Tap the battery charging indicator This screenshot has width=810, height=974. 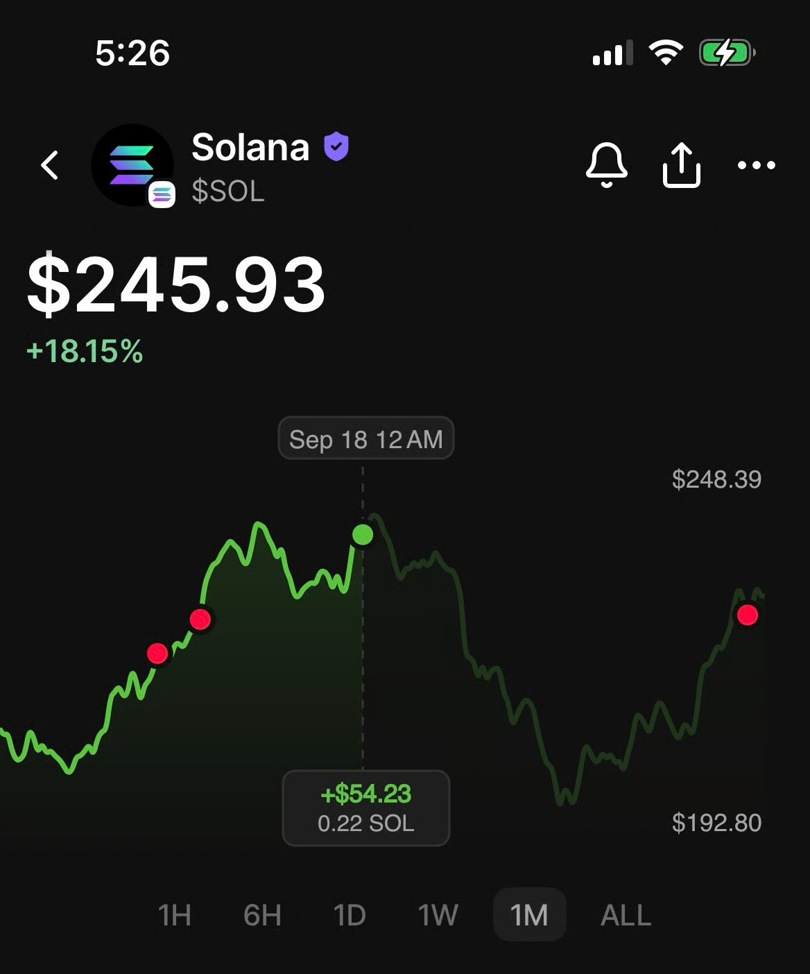[x=726, y=53]
